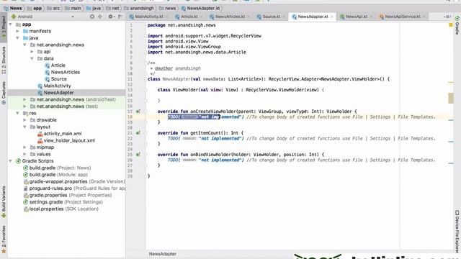The image size is (461, 259).
Task: Toggle the Project tool window sidebar button
Action: pyautogui.click(x=4, y=27)
